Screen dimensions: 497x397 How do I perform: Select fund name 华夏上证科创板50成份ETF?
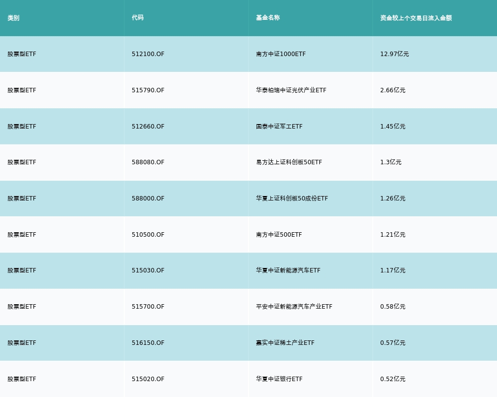(292, 198)
